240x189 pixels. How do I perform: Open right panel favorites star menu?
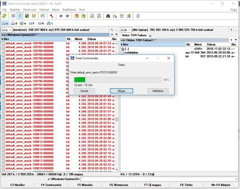[x=231, y=40]
